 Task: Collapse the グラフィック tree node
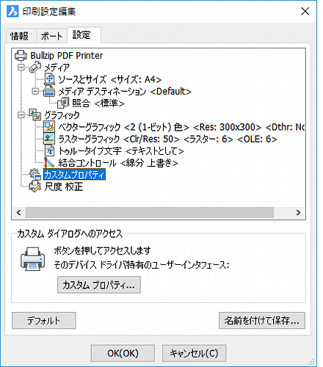coord(21,115)
